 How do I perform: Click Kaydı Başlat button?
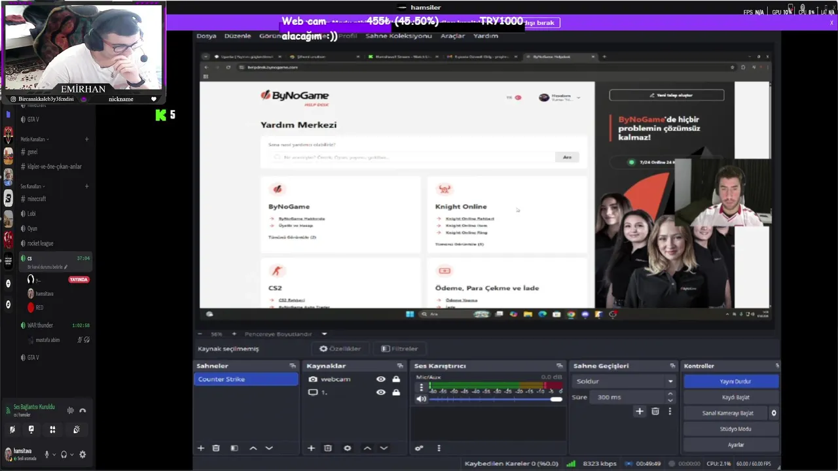[x=731, y=397]
